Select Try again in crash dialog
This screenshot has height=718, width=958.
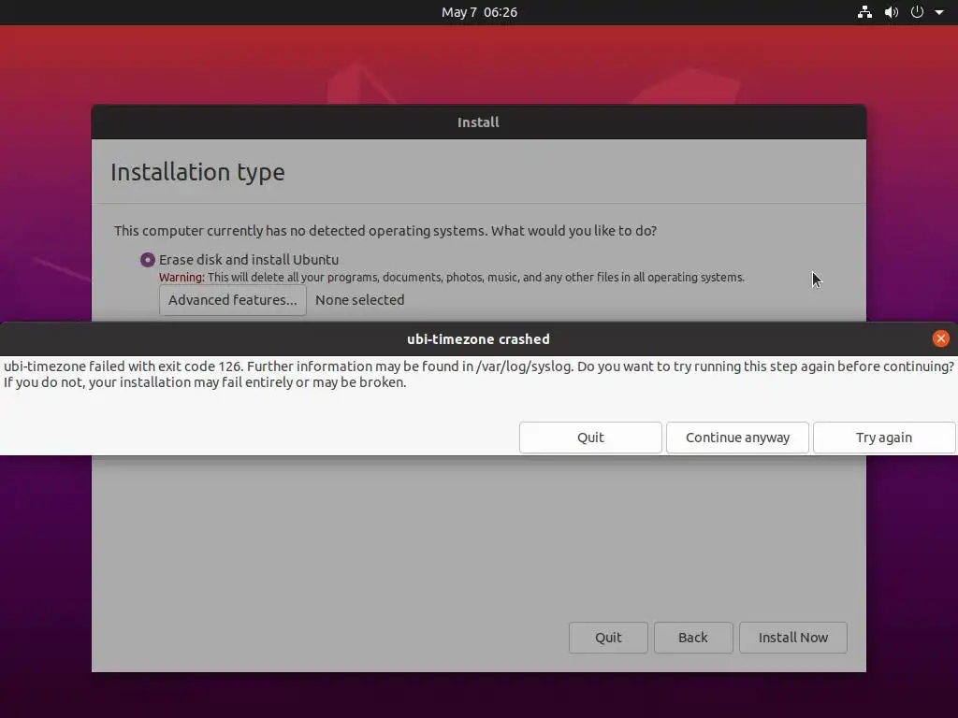click(x=884, y=438)
